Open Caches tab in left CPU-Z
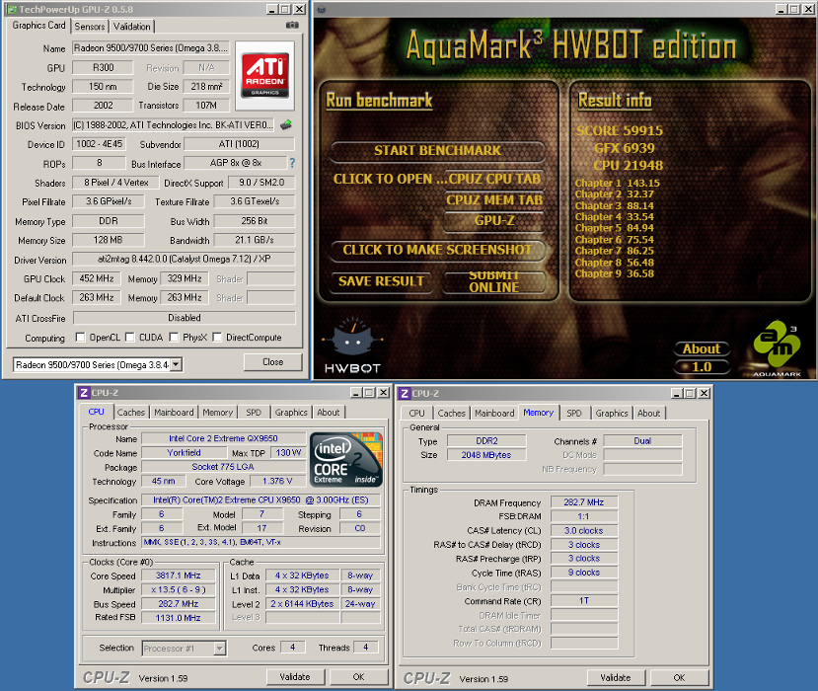Screen dimensions: 818x691 point(131,413)
